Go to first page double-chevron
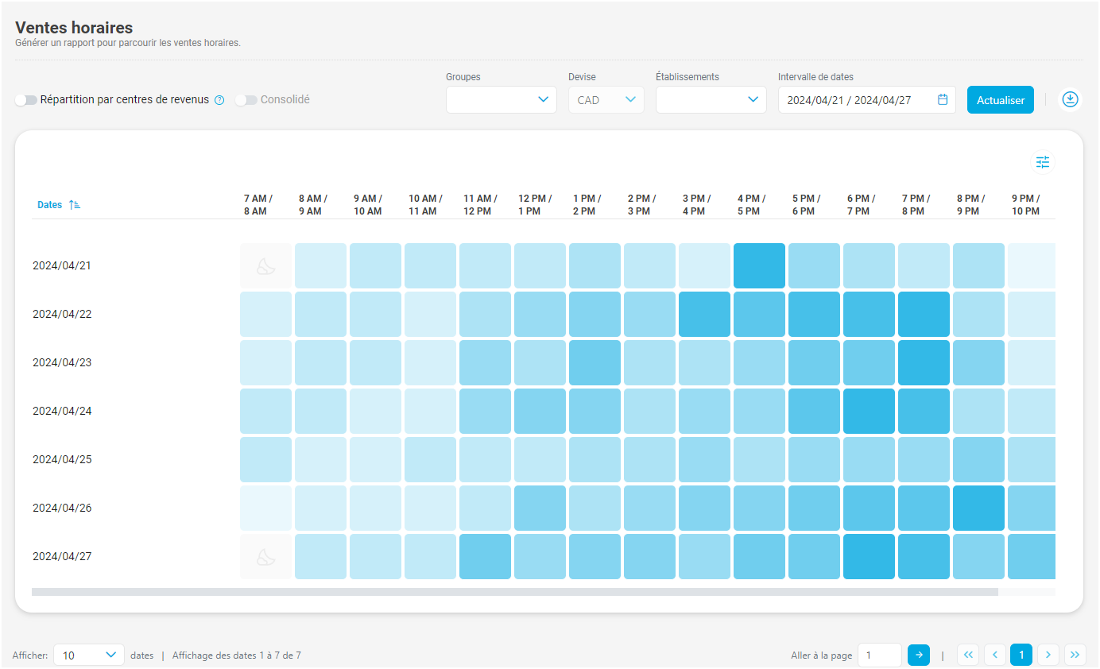Viewport: 1100px width, 669px height. [968, 655]
